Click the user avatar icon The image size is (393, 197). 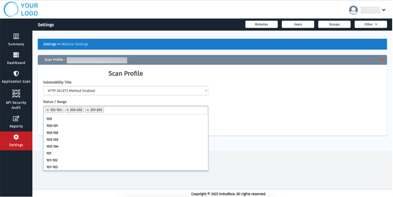point(354,10)
